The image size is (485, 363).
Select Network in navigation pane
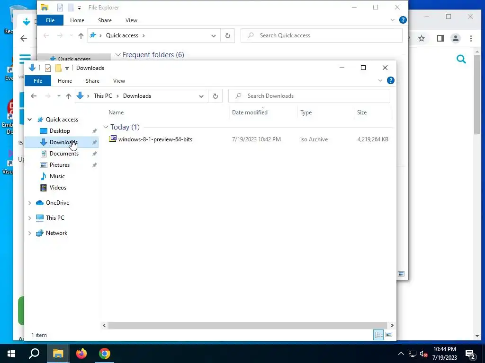(57, 233)
